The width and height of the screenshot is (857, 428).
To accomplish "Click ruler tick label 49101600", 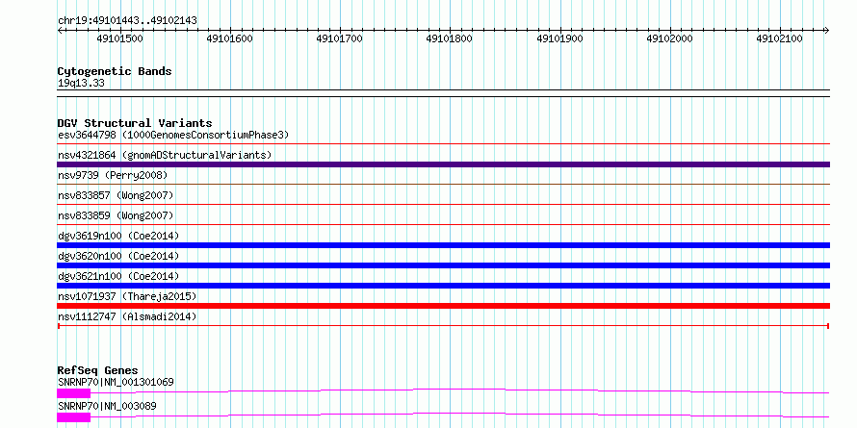I will click(x=229, y=38).
